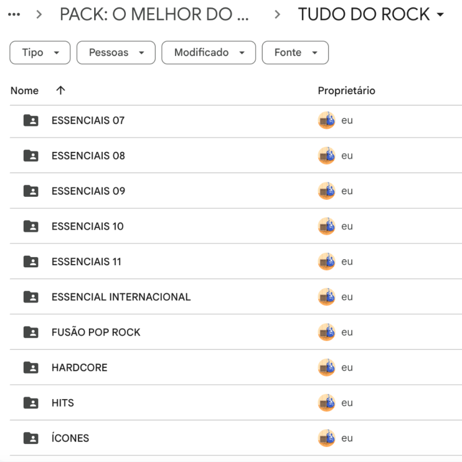Open the Fonte filter dropdown

295,53
